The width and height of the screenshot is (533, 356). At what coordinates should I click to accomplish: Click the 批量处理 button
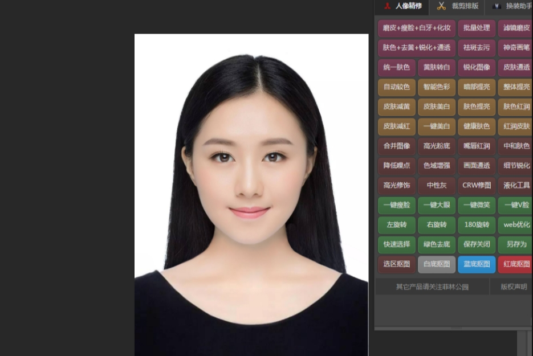tap(476, 28)
